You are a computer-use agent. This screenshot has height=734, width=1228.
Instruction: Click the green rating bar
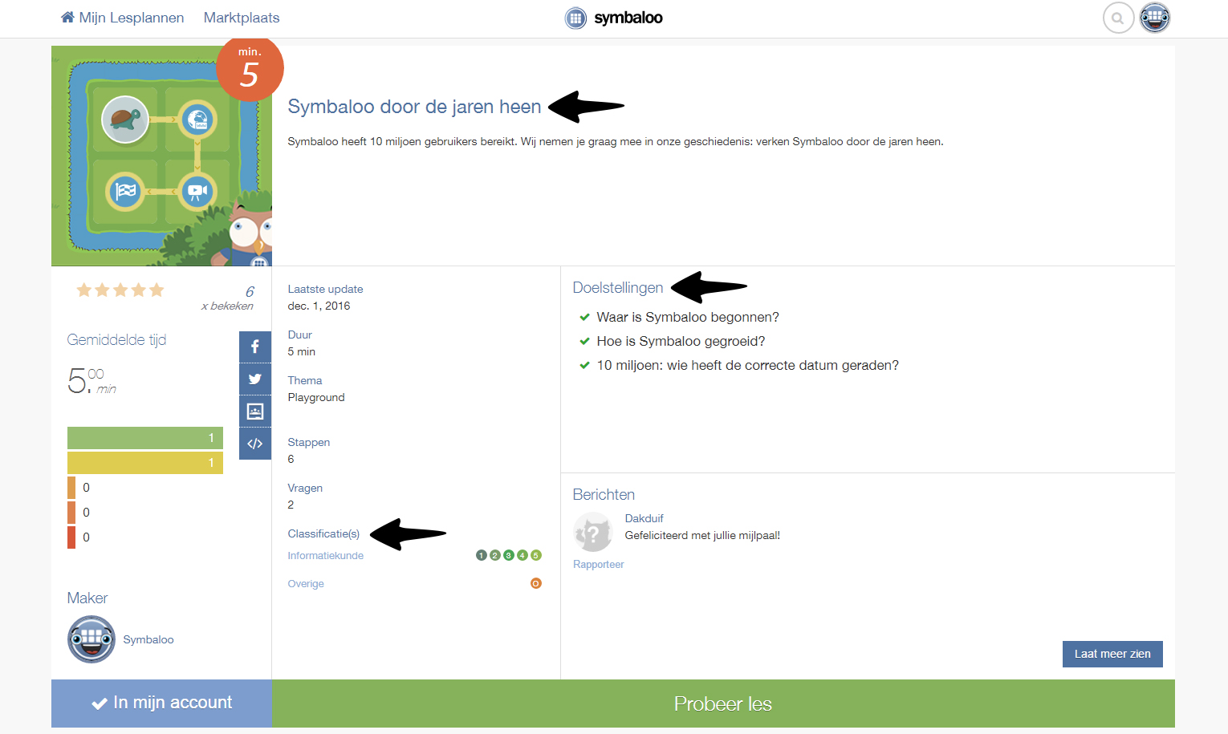(145, 438)
